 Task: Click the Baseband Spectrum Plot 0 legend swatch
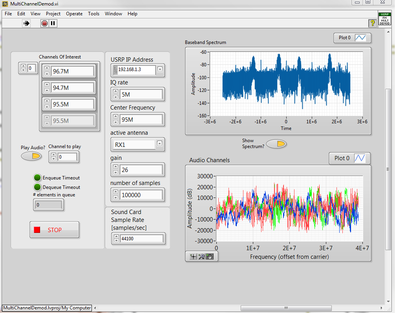click(360, 38)
